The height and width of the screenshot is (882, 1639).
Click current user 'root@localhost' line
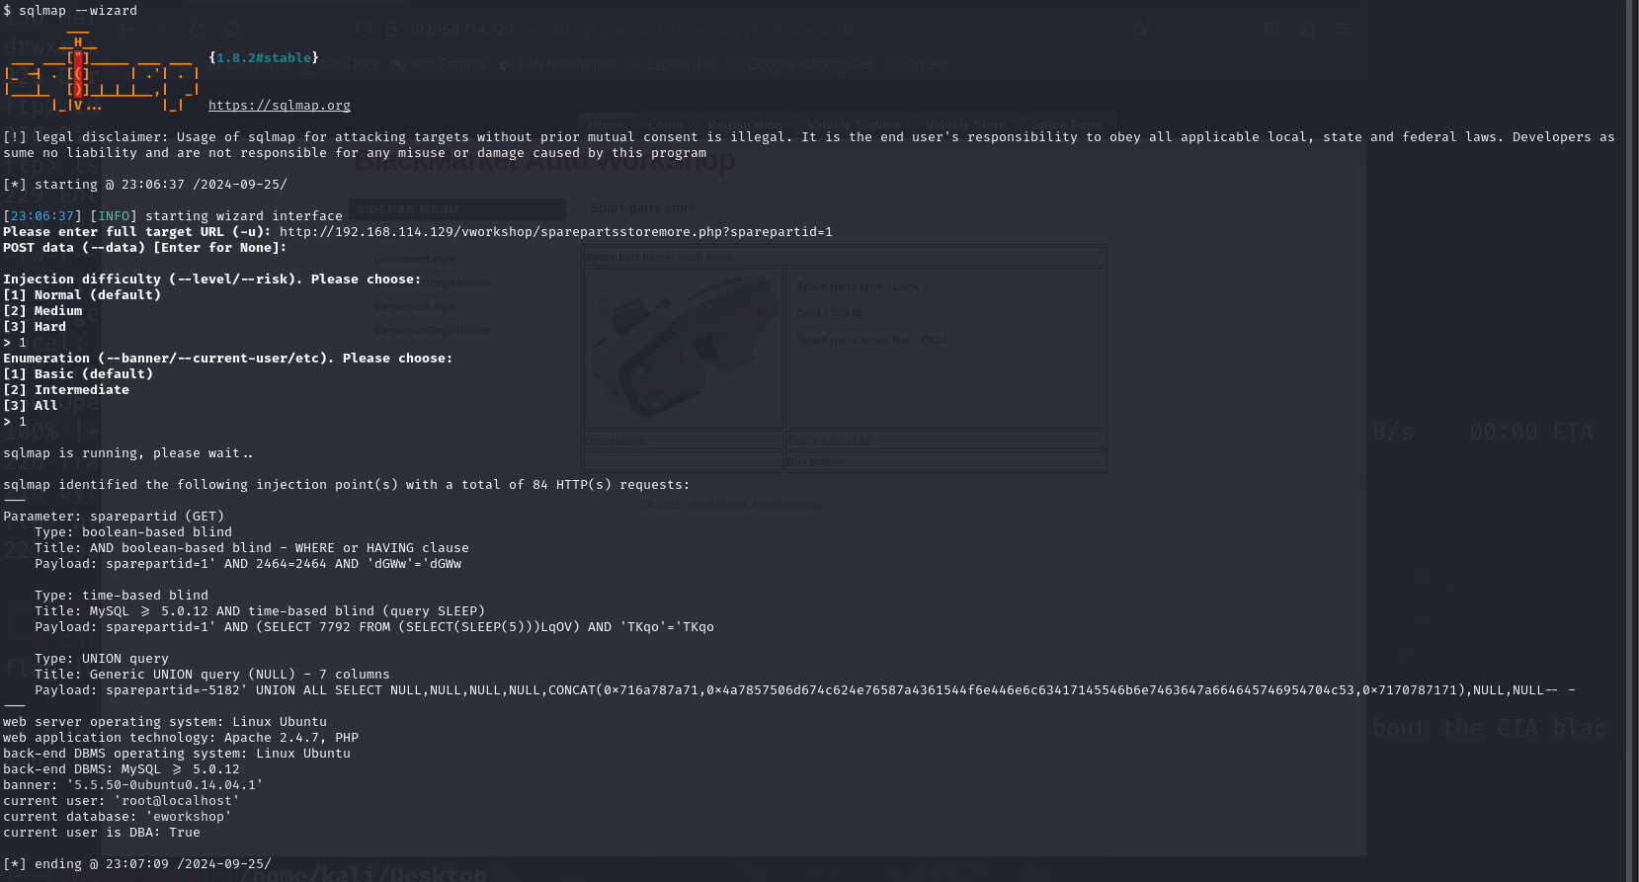(122, 800)
